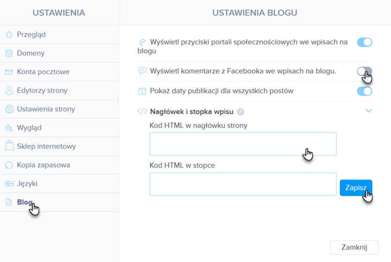Click the house icon next to Przegląd

(9, 35)
